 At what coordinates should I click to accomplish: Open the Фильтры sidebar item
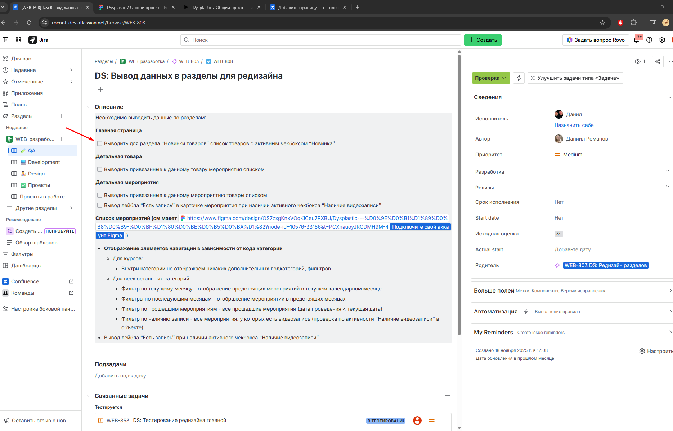tap(22, 254)
